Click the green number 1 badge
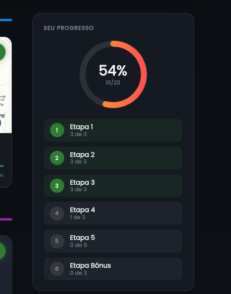Screen dimensions: 231x294 57,130
